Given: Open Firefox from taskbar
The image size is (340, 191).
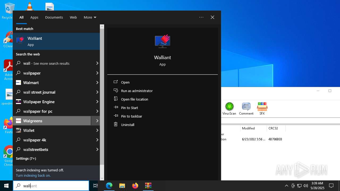Looking at the screenshot, I should click(135, 186).
